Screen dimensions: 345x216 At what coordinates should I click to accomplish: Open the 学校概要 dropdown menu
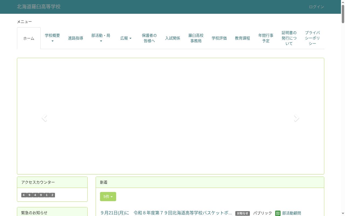(52, 38)
